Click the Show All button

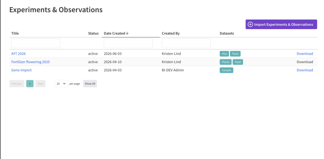(x=90, y=84)
